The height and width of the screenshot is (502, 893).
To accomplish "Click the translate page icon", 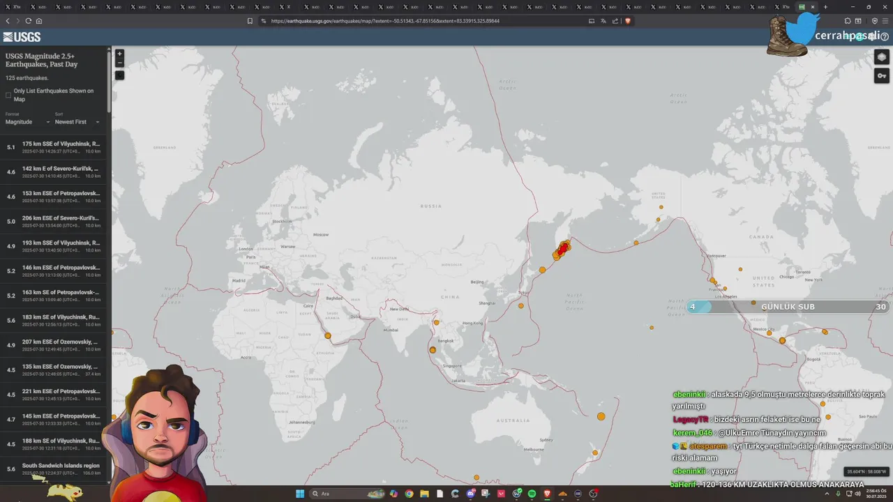I will click(603, 21).
